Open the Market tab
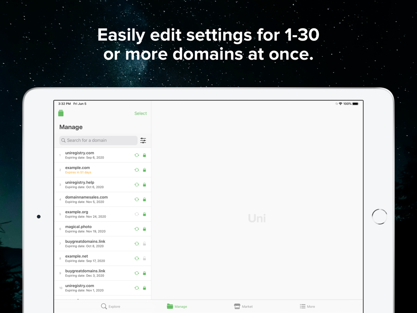Viewport: 417px width, 313px height. [244, 306]
